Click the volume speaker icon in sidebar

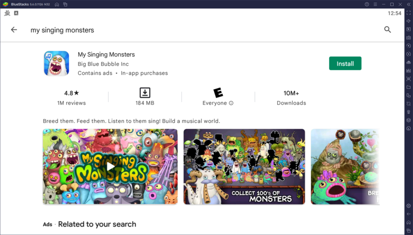[x=409, y=21]
